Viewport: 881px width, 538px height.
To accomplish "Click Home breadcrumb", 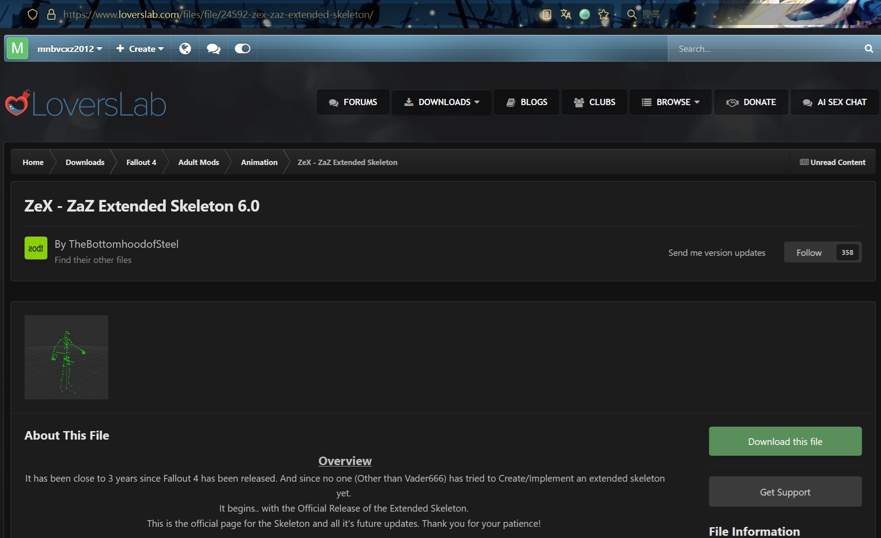I will [x=33, y=162].
